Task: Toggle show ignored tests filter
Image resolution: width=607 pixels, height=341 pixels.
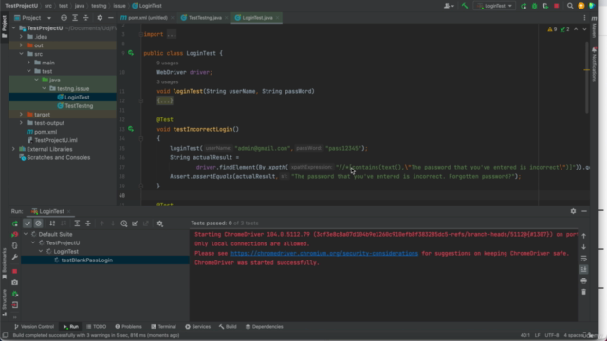Action: (x=38, y=224)
